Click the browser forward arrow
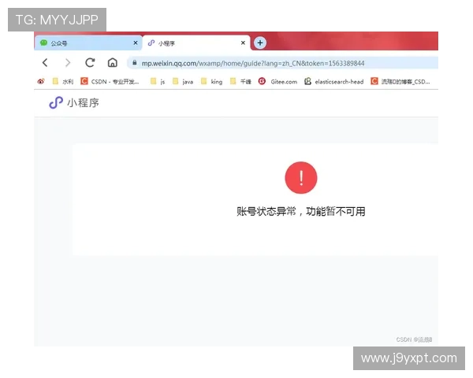Viewport: 473px width, 378px height. 68,63
